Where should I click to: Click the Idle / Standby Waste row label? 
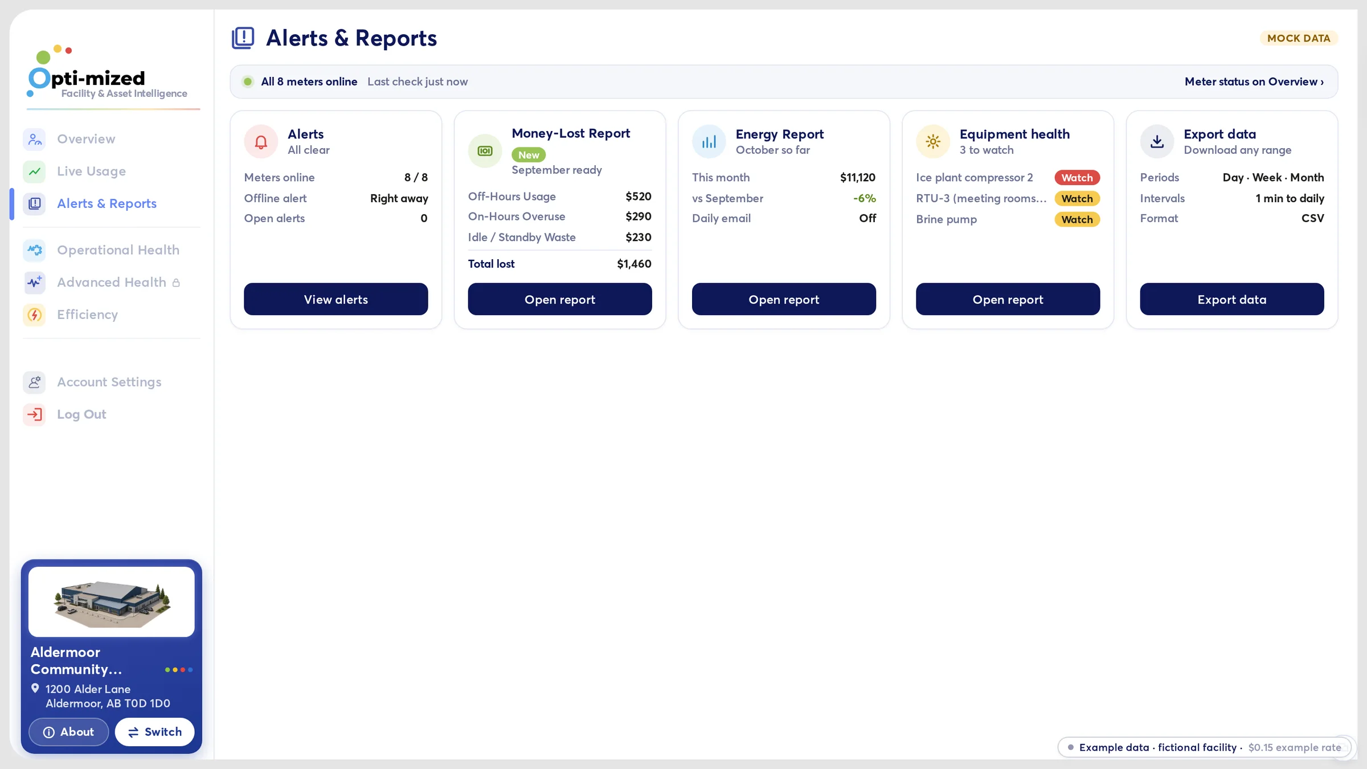522,238
